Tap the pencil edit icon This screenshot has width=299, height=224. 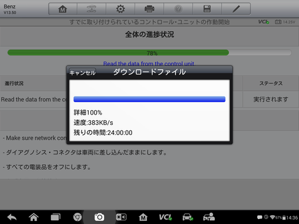236,9
